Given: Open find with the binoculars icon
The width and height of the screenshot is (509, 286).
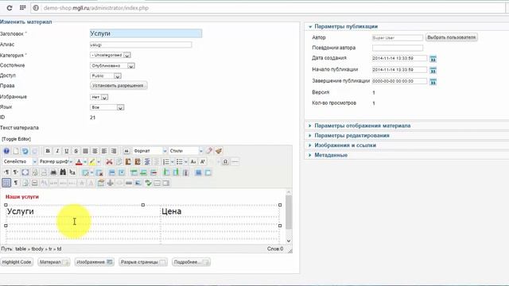Looking at the screenshot, I should pos(63,172).
